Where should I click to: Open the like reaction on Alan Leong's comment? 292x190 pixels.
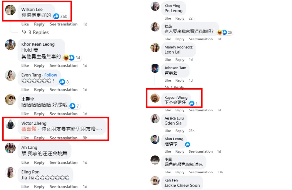187,144
